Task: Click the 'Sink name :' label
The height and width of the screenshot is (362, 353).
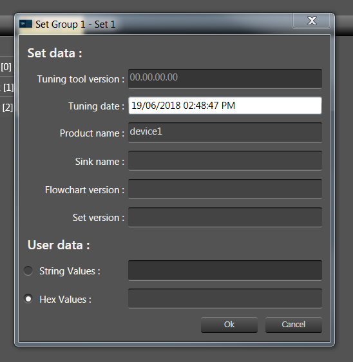Action: pos(100,162)
